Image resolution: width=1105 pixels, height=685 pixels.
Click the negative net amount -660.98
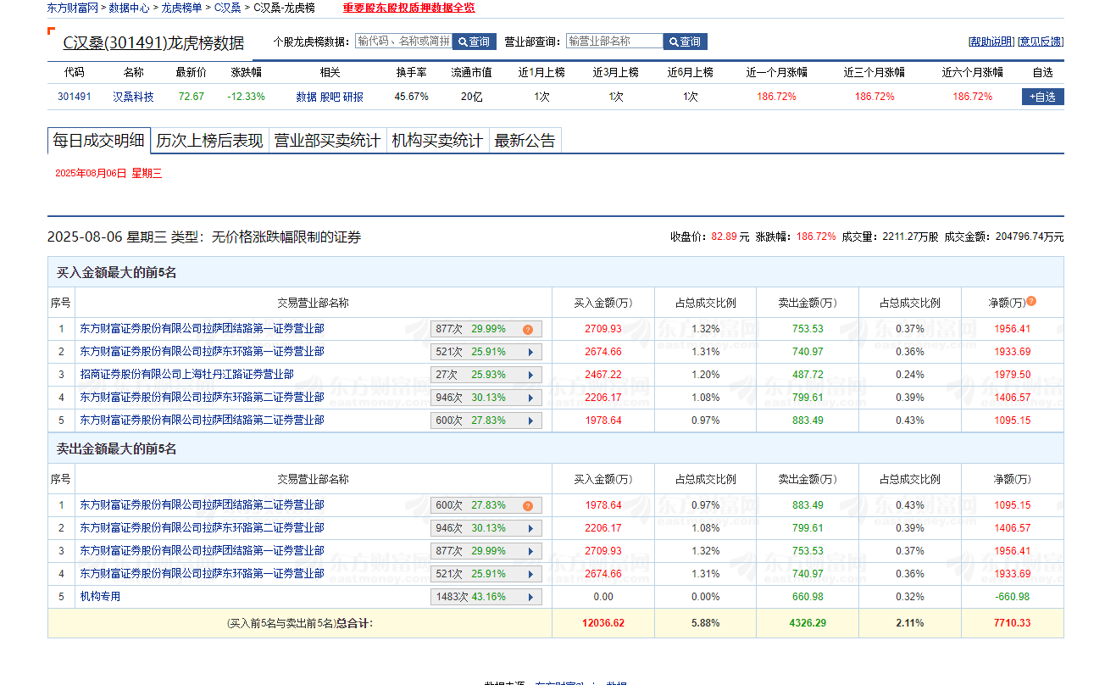click(1013, 597)
